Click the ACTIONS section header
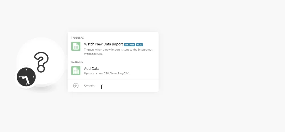285x132 pixels. point(77,62)
